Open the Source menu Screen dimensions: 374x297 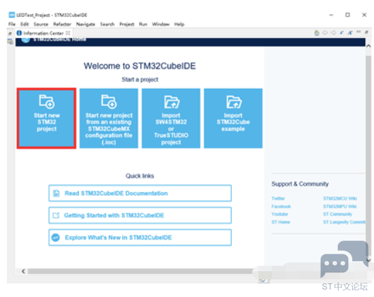click(x=41, y=24)
